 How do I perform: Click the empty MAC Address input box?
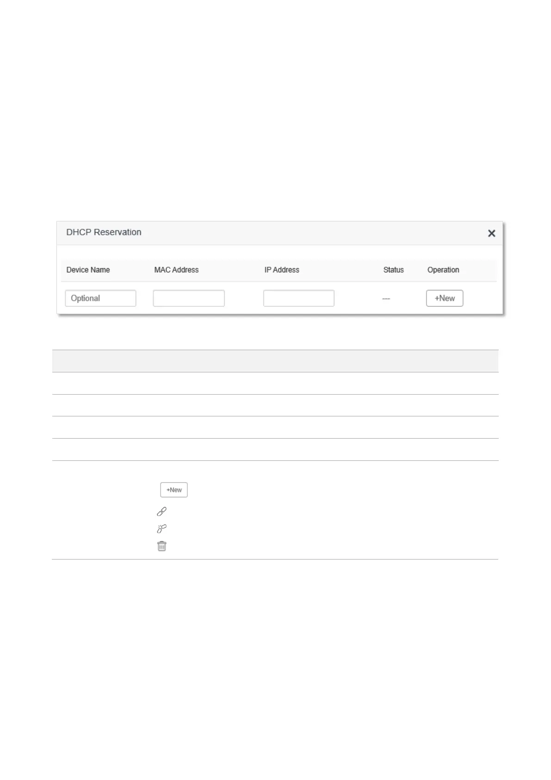189,298
